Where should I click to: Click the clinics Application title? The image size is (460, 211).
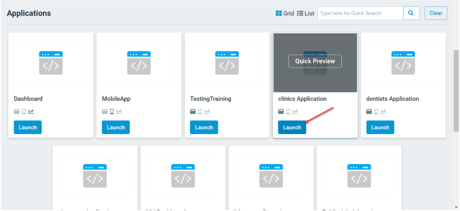point(302,99)
